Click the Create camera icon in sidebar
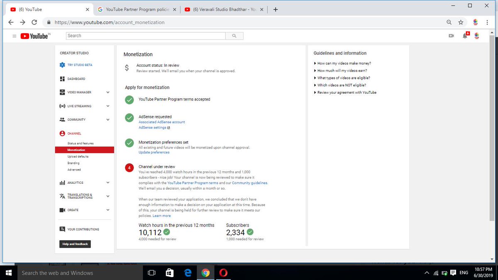The image size is (498, 280). pyautogui.click(x=62, y=210)
